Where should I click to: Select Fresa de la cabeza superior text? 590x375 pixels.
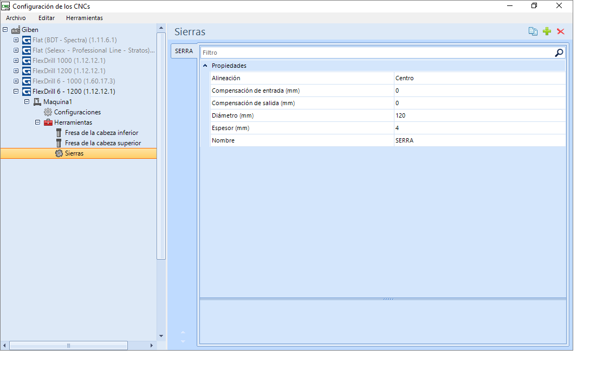pyautogui.click(x=103, y=143)
